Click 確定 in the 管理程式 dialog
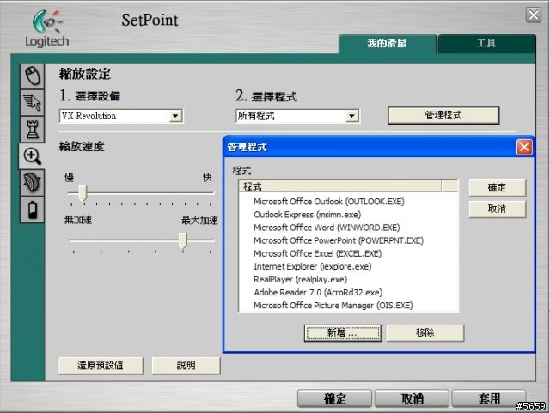 [497, 187]
